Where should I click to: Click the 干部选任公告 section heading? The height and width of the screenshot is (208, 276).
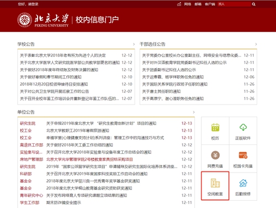click(x=152, y=44)
